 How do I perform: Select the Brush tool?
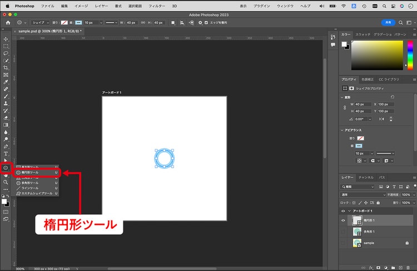pos(6,97)
